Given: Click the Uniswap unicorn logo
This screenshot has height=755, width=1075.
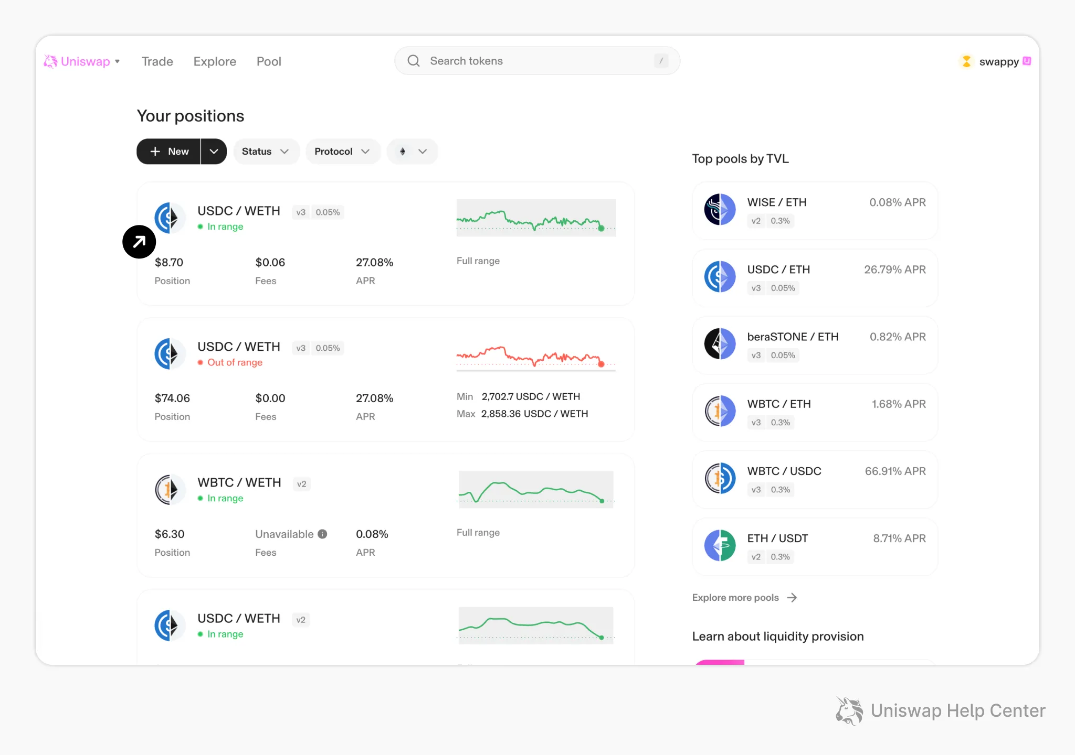Looking at the screenshot, I should pyautogui.click(x=50, y=61).
